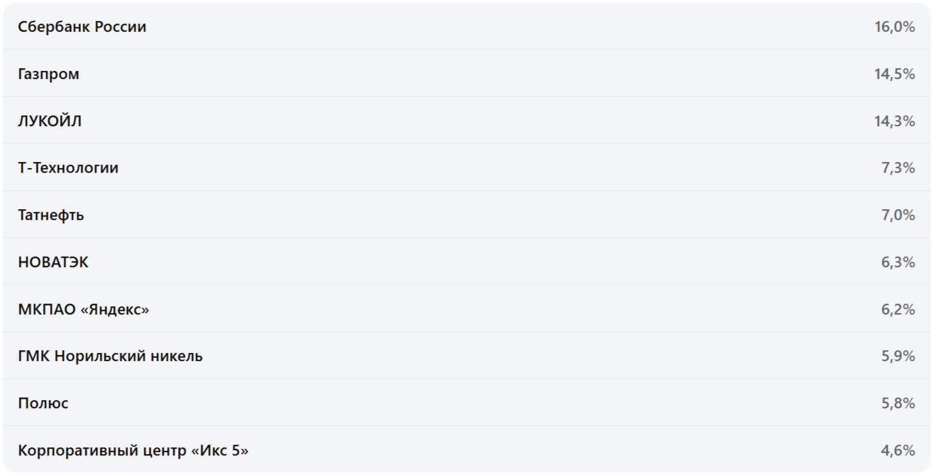Select the 6,3% percentage value

click(x=898, y=262)
